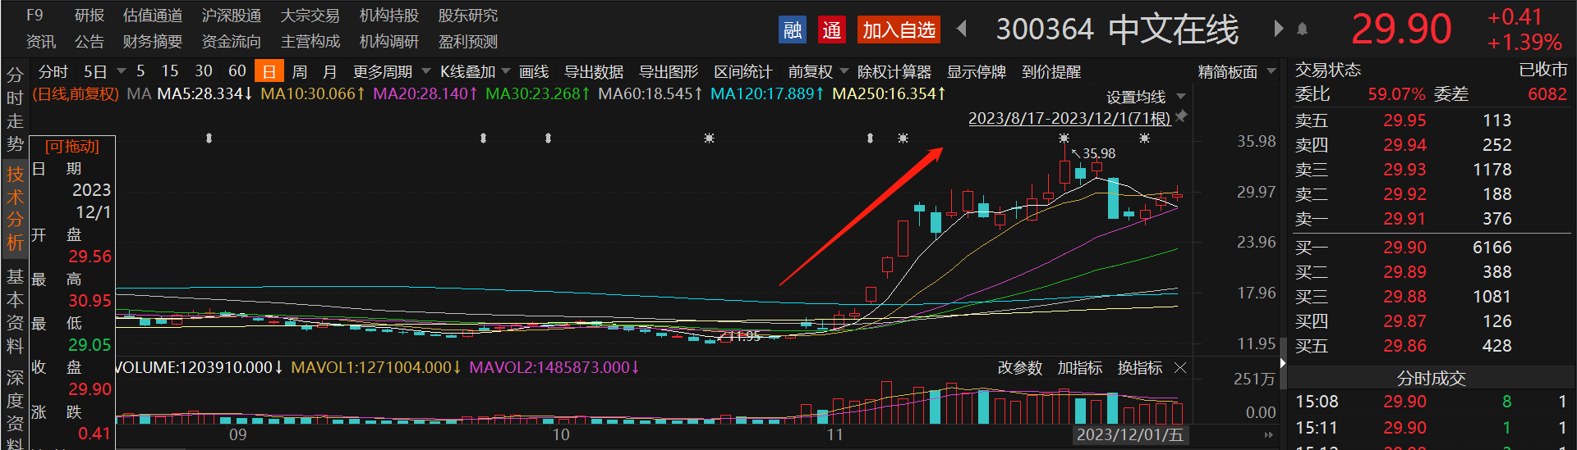Click the bell price alert icon
Image resolution: width=1577 pixels, height=450 pixels.
coord(1302,30)
